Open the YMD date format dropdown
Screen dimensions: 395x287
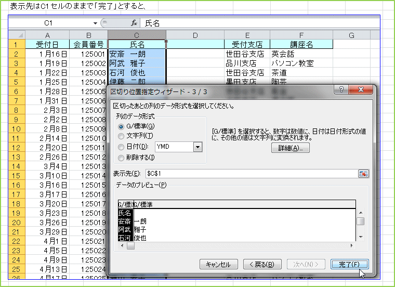tap(197, 147)
